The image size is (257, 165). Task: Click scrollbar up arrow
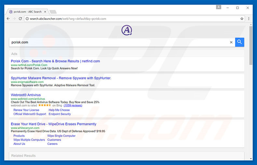(251, 25)
